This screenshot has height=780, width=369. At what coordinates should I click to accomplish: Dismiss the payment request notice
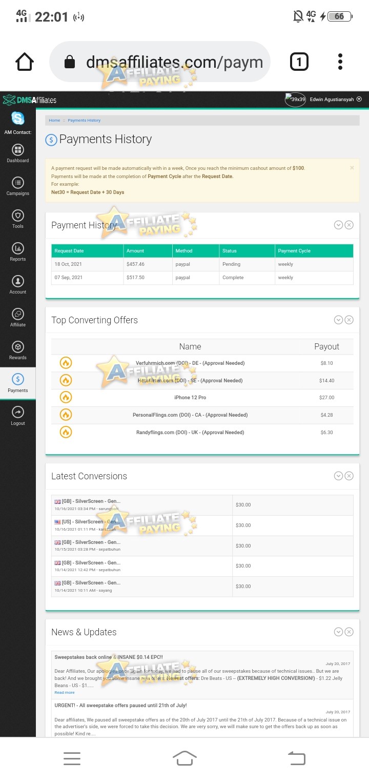352,168
